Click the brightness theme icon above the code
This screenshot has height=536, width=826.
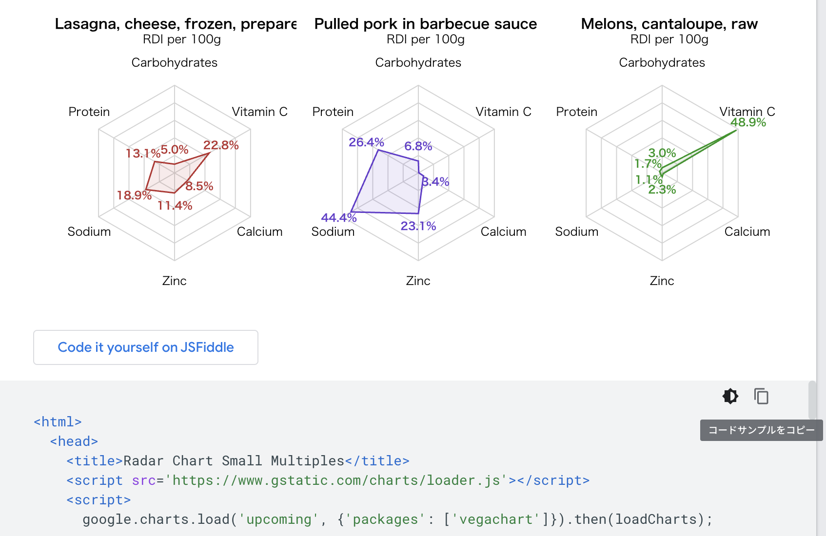click(x=730, y=396)
